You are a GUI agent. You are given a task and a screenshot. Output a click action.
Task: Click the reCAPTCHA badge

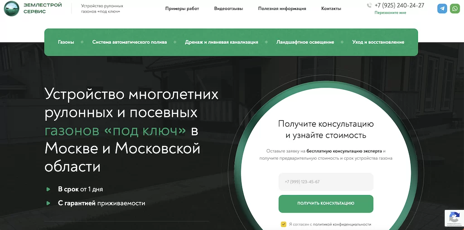454,217
